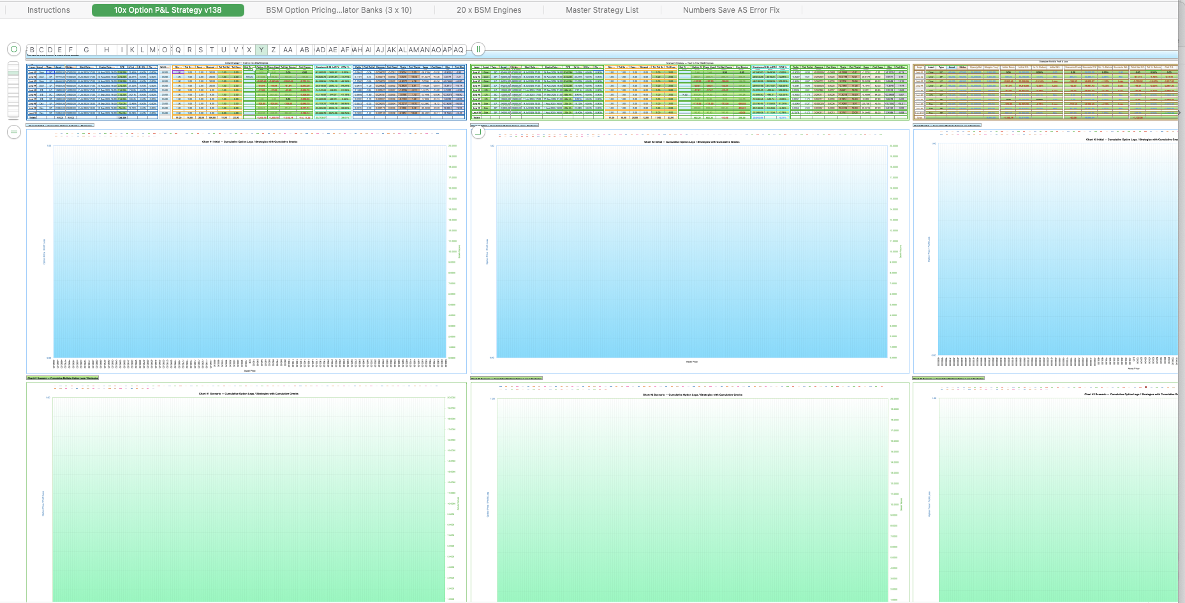Click the add-rows handle below the row headers
This screenshot has width=1185, height=603.
(13, 132)
